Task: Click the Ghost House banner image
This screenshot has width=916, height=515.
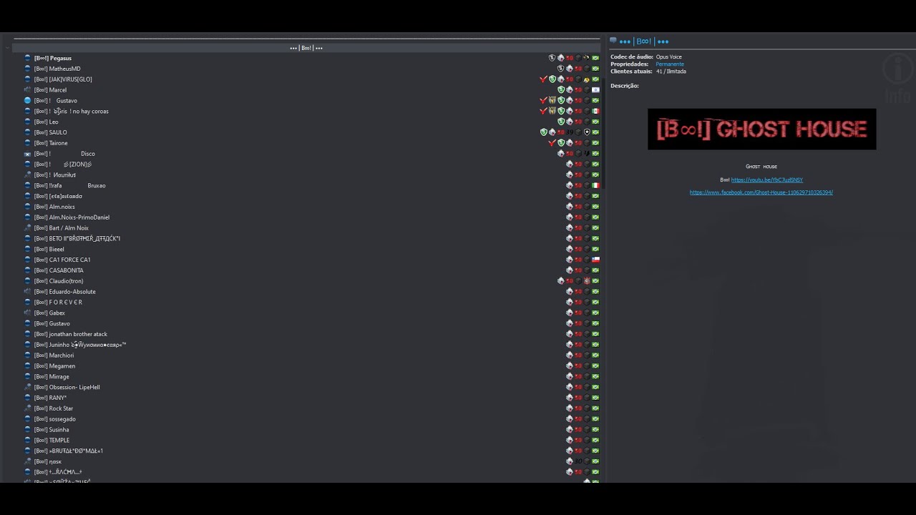Action: coord(761,129)
